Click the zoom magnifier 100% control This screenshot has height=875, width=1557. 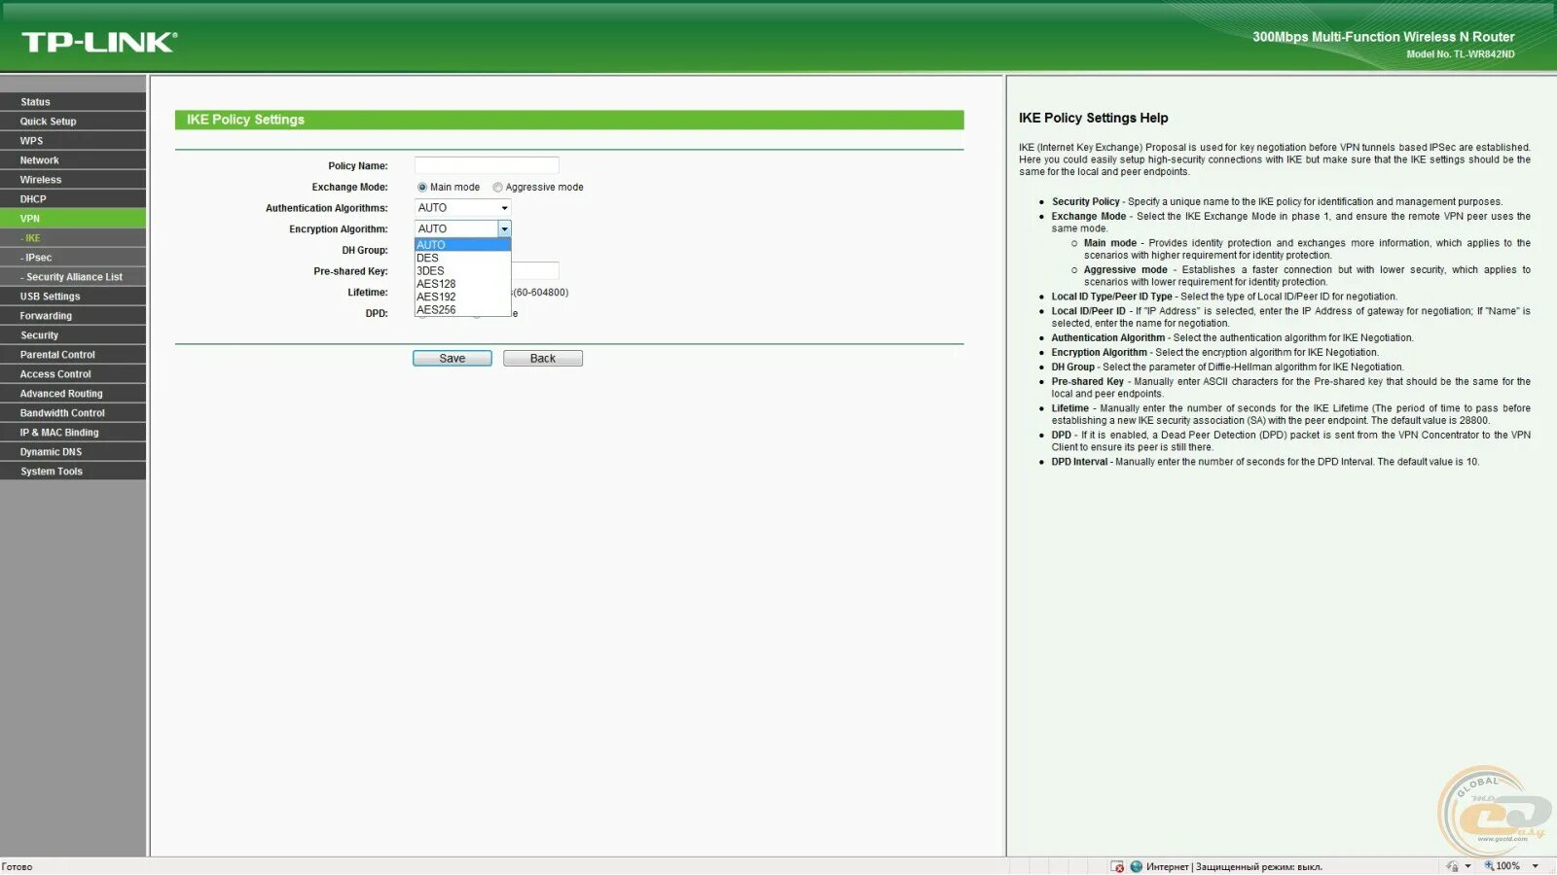point(1502,866)
